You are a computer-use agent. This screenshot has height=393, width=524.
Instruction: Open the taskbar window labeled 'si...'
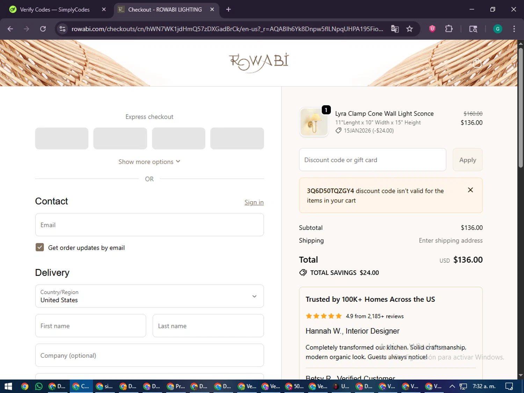point(105,386)
